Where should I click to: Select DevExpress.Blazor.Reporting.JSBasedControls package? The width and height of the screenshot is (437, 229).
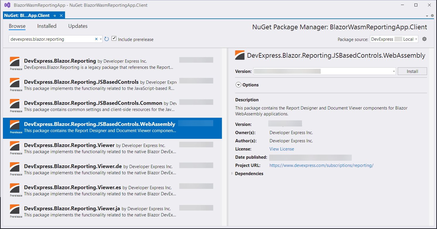point(112,85)
